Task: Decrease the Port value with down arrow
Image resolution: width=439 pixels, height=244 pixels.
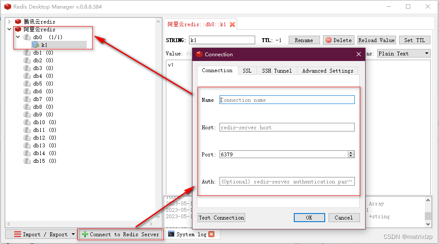Action: [x=351, y=156]
